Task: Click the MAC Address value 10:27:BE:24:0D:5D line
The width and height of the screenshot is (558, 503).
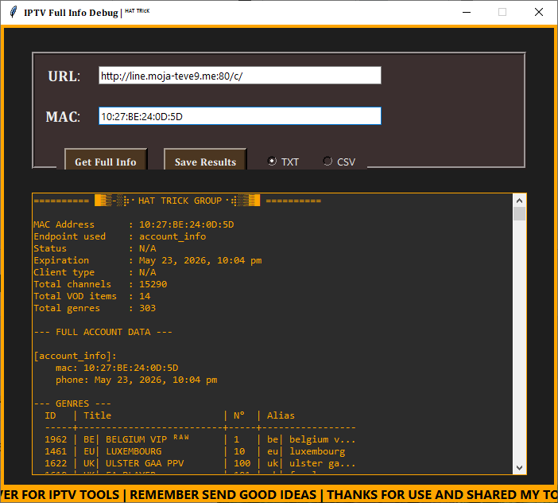Action: tap(134, 224)
